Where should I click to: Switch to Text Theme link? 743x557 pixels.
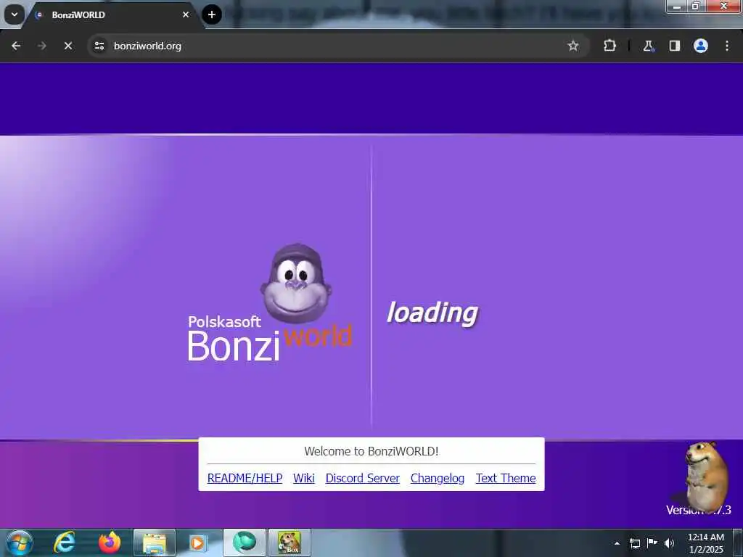506,479
